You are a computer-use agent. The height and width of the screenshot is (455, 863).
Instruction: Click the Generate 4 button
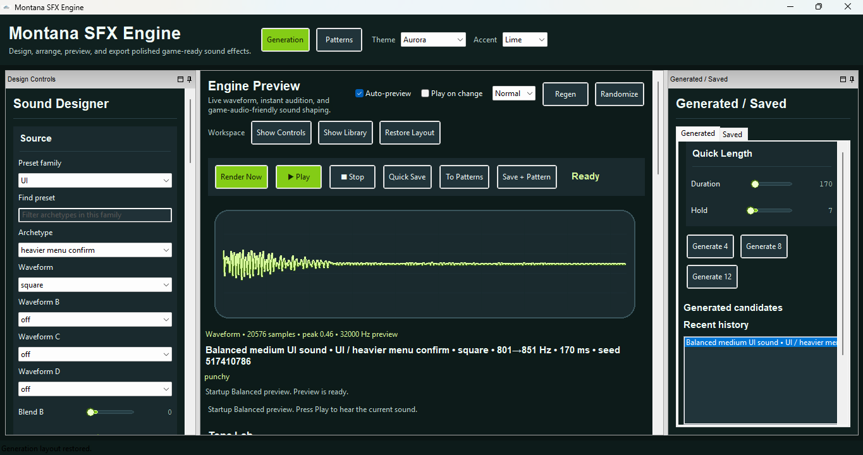710,246
